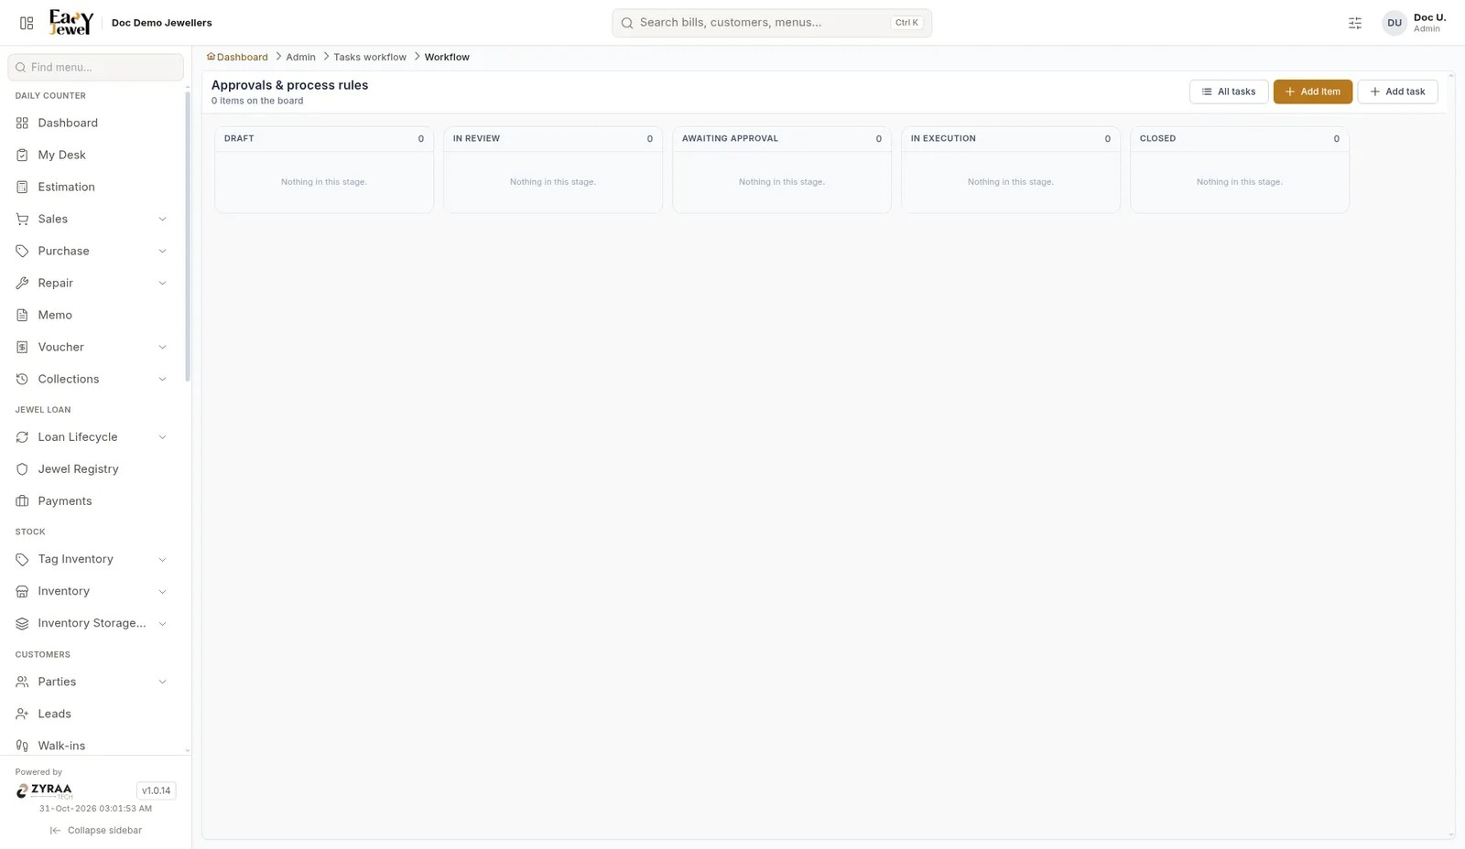
Task: Click the Admin breadcrumb item
Action: (x=300, y=57)
